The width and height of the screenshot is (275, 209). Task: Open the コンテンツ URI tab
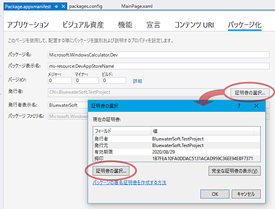[194, 25]
